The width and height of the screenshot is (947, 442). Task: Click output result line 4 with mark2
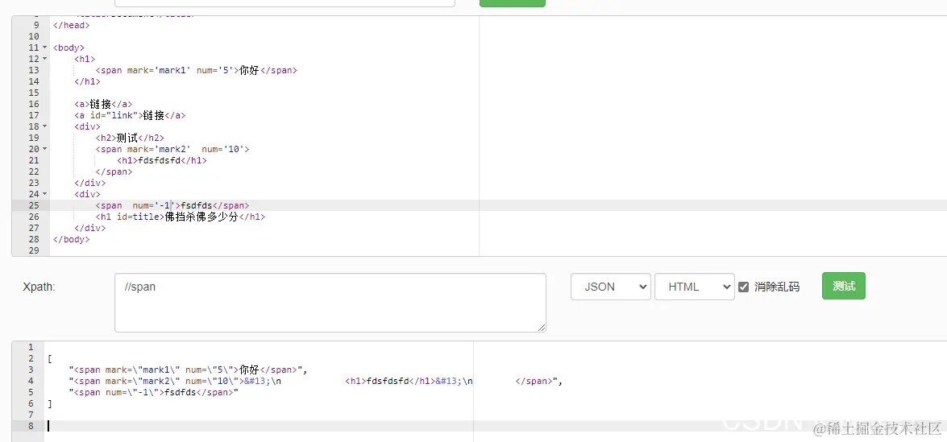316,381
